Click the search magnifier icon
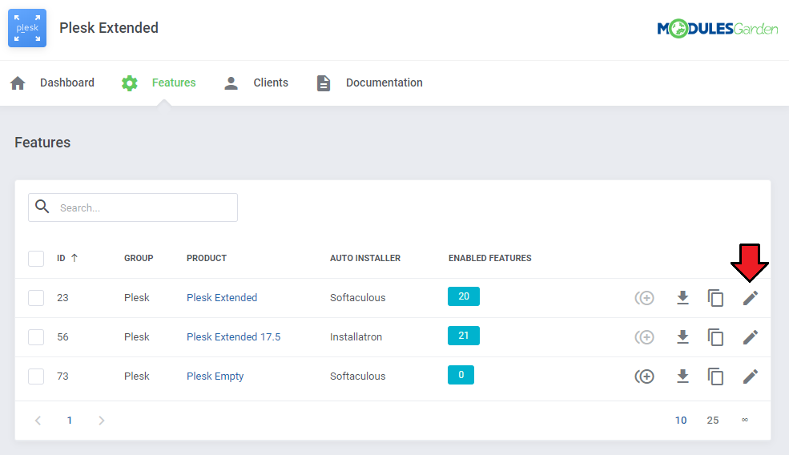 point(42,207)
